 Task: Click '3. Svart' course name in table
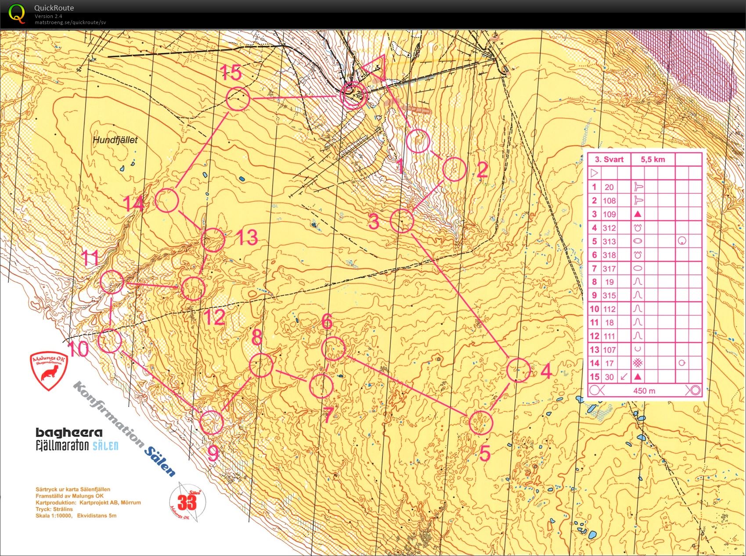click(609, 159)
